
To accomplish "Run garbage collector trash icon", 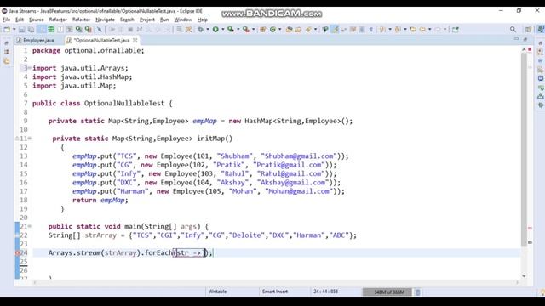I will pos(418,292).
